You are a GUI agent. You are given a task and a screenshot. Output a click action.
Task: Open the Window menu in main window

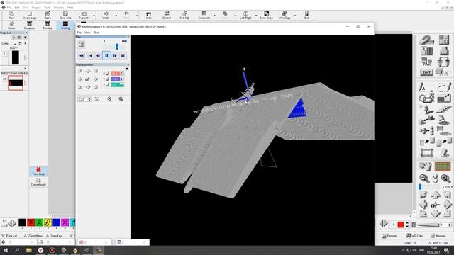[59, 8]
